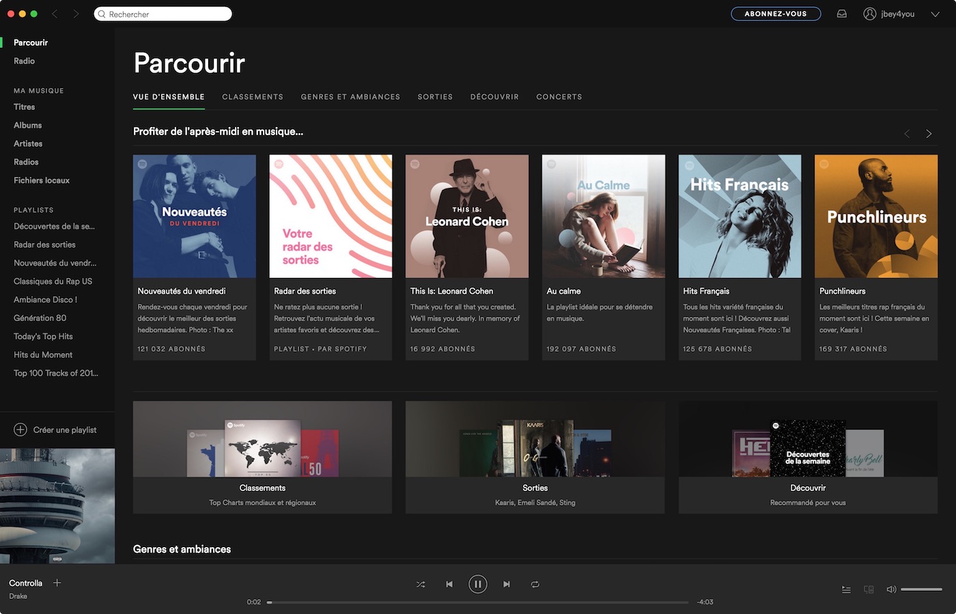Click the Punchlineurs playlist title text
Screen dimensions: 956x614
pyautogui.click(x=843, y=291)
